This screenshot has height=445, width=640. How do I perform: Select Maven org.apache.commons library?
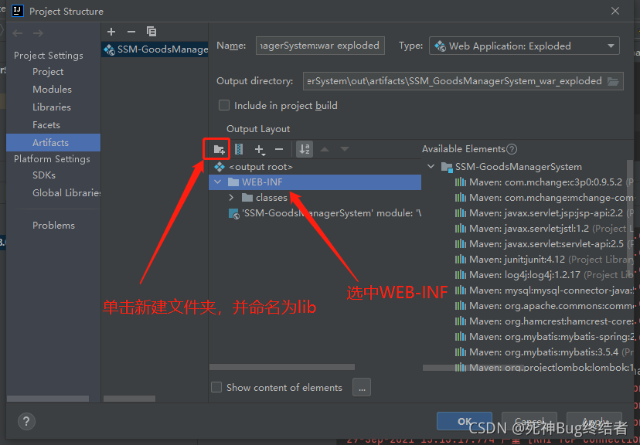coord(543,306)
